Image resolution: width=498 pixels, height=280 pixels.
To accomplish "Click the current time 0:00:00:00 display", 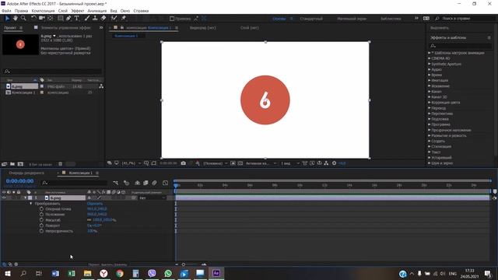I will 19,181.
